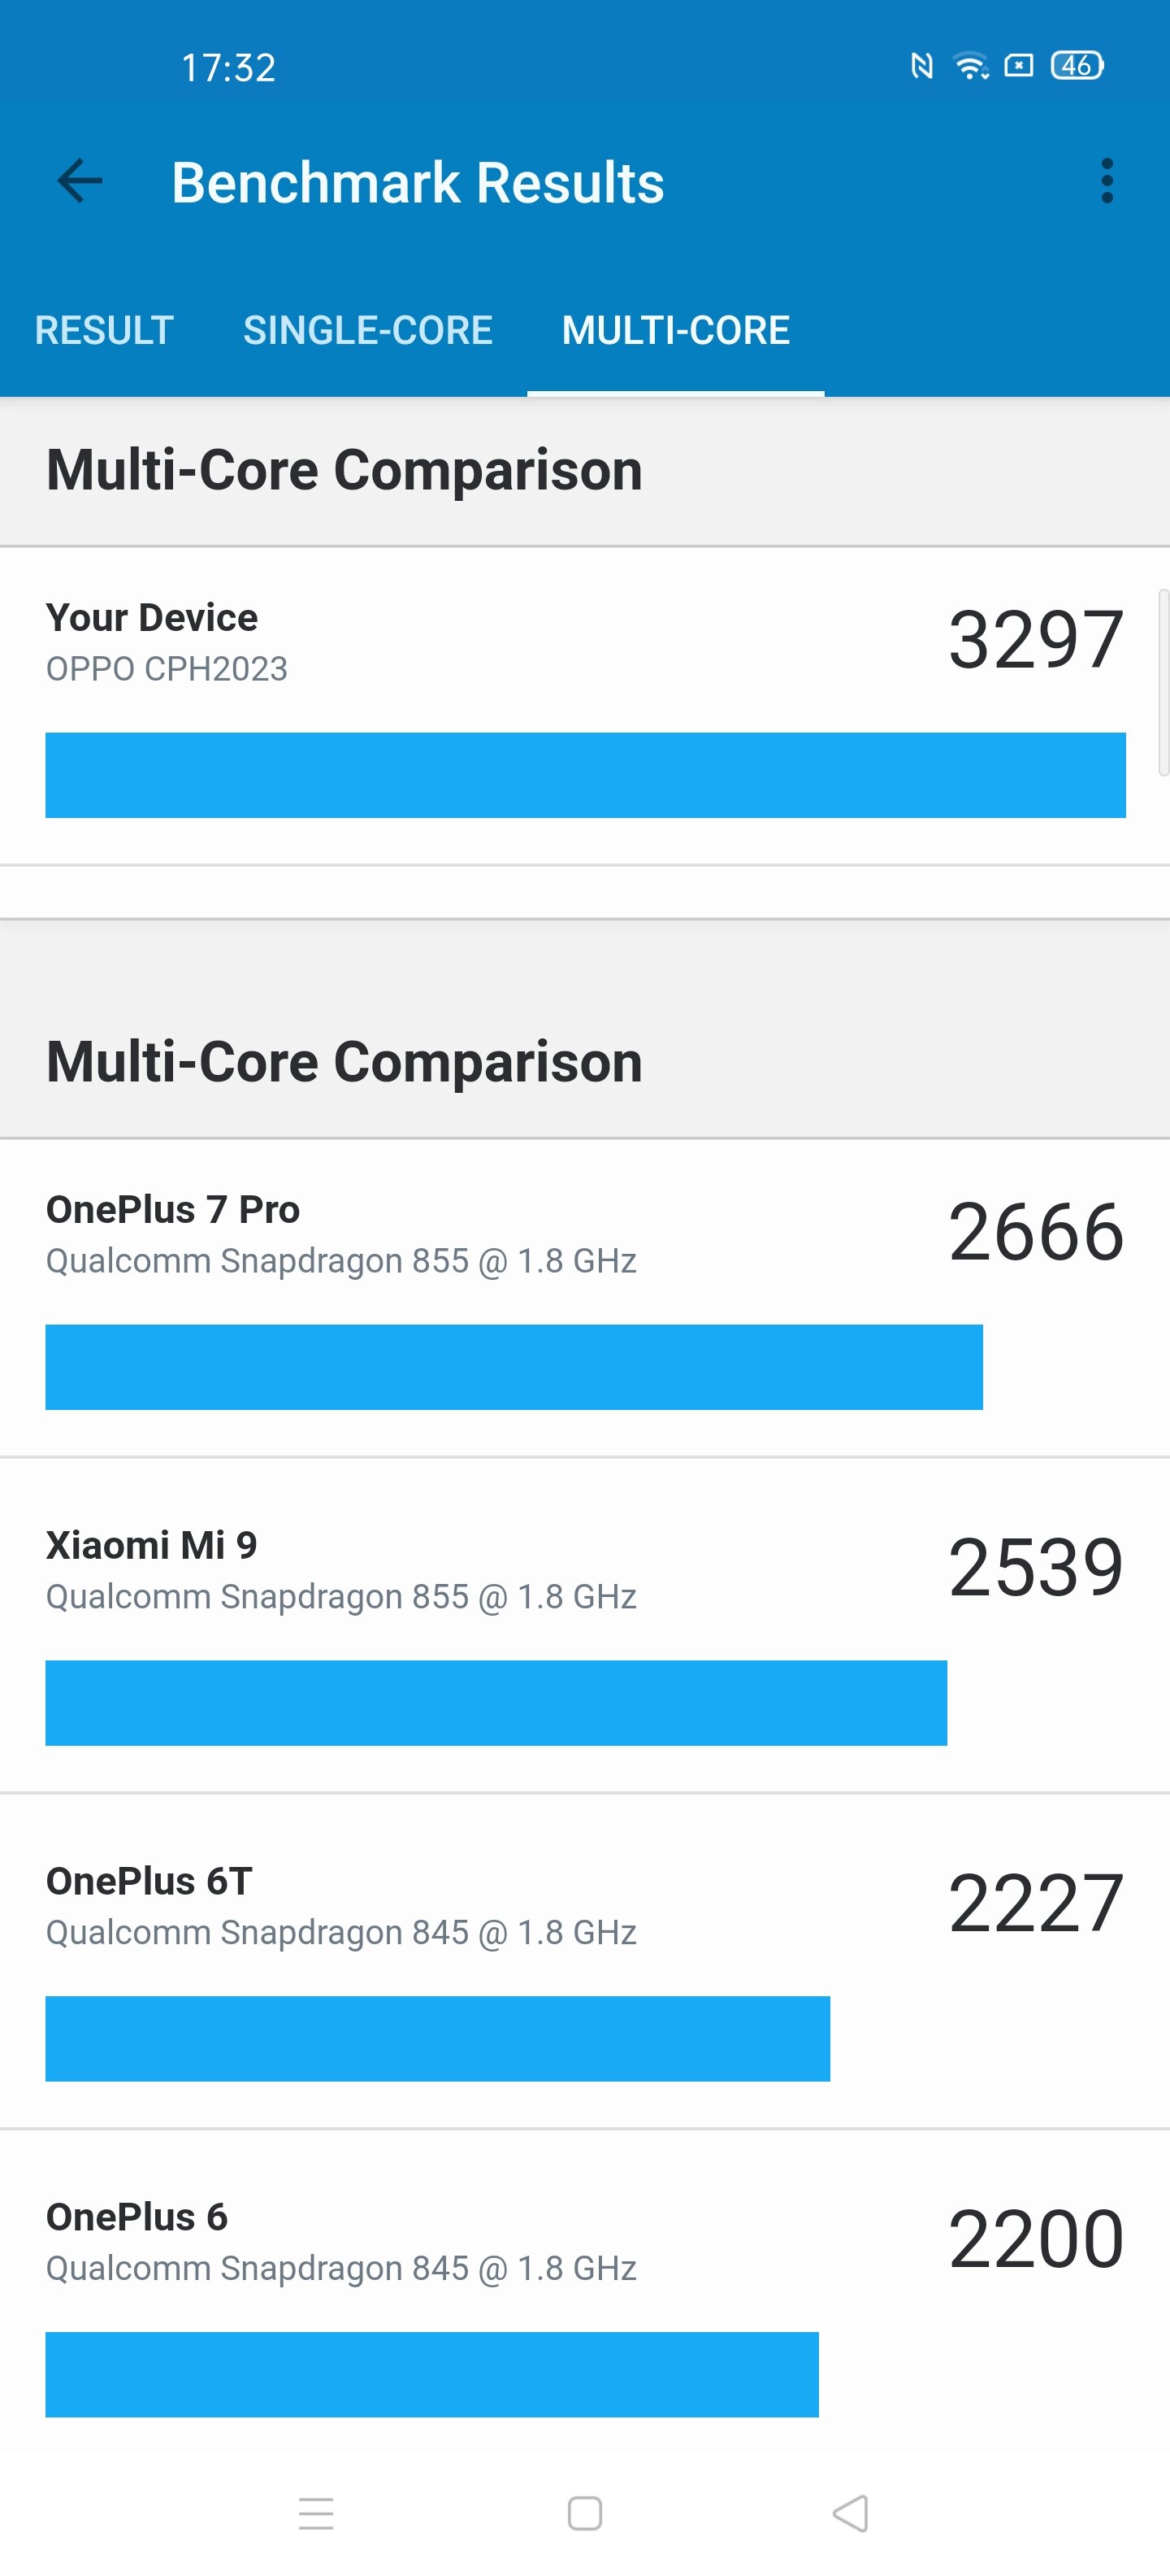This screenshot has width=1170, height=2576.
Task: Tap the Your Device score bar
Action: (586, 775)
